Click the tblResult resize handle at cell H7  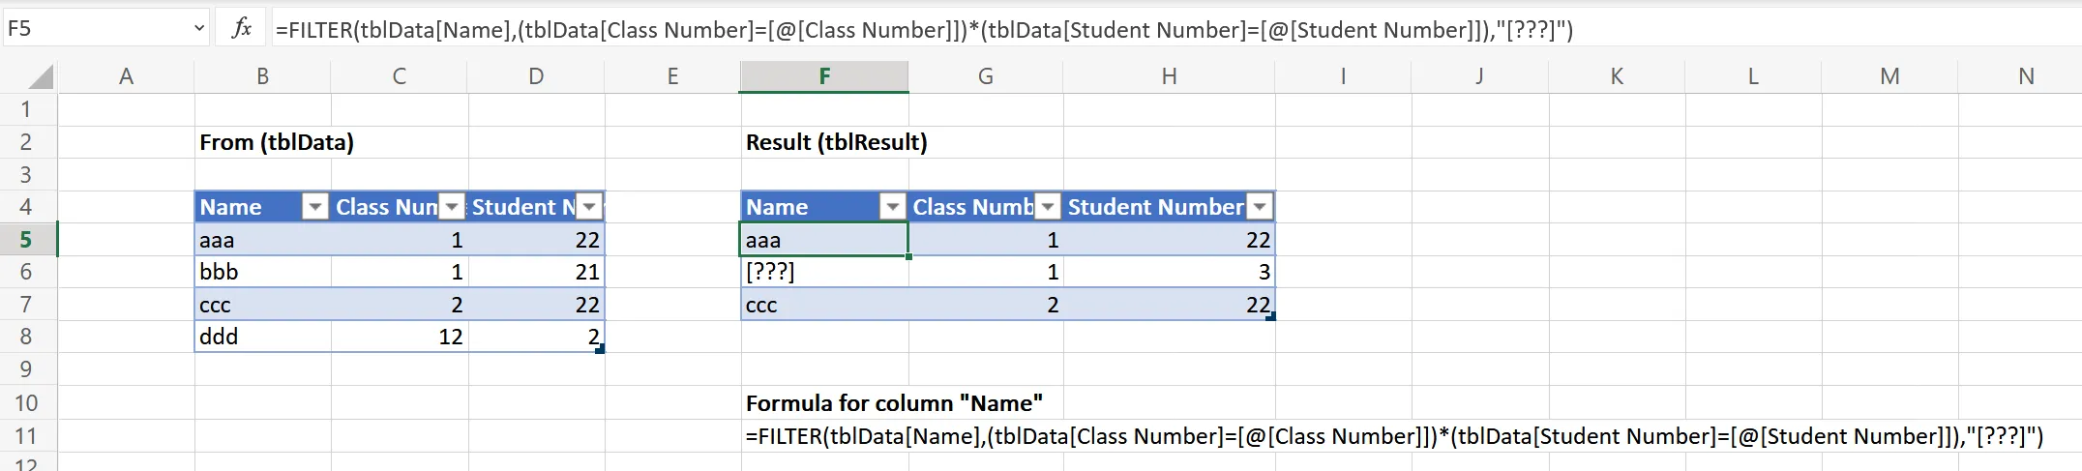[x=1270, y=316]
